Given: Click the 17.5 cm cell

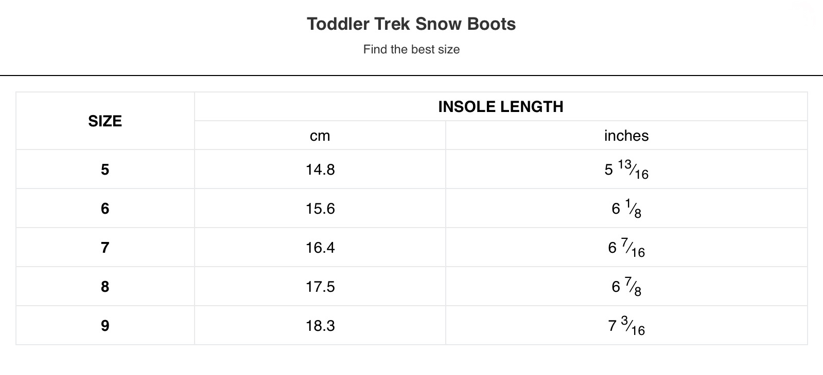Looking at the screenshot, I should point(320,287).
